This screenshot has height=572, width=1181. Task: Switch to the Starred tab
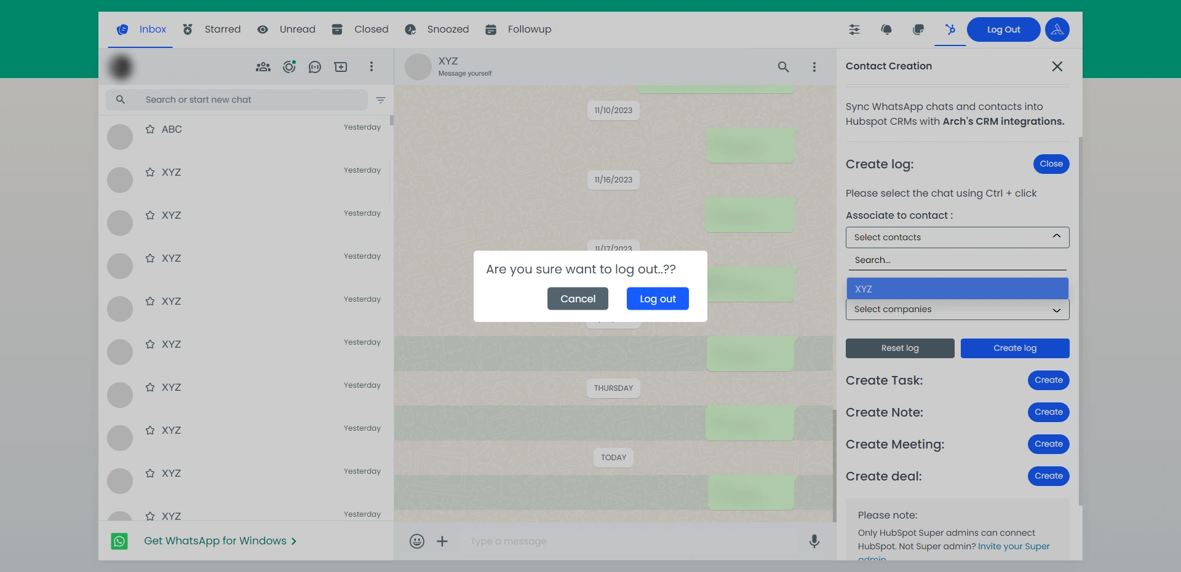point(212,29)
